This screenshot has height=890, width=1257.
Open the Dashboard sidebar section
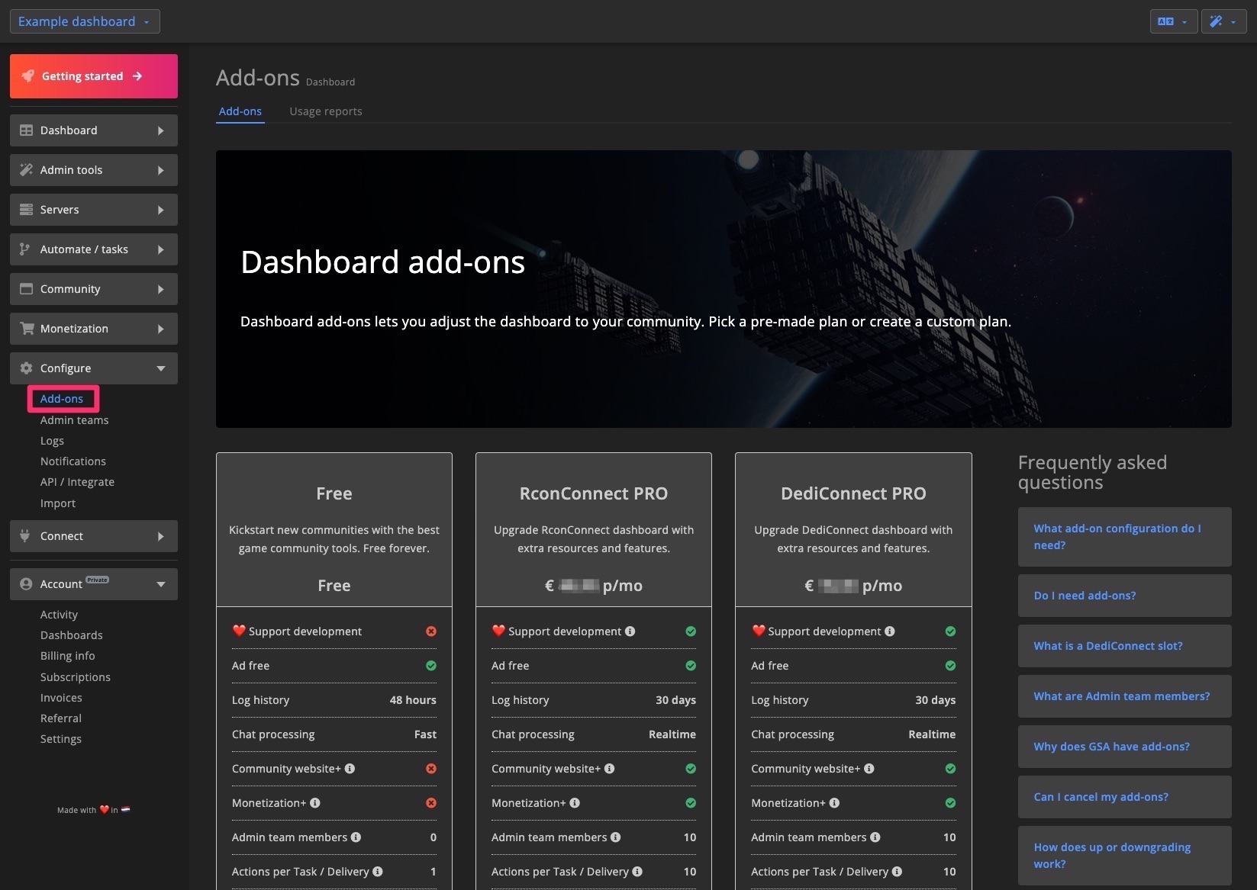pos(25,130)
